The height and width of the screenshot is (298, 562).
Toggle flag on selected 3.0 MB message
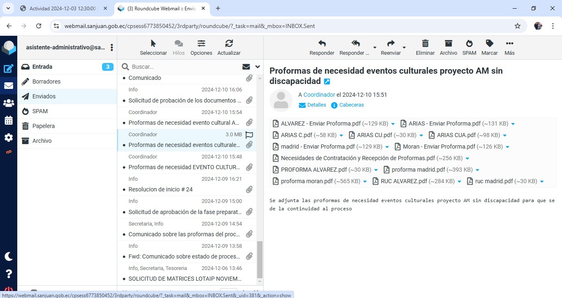pos(249,135)
